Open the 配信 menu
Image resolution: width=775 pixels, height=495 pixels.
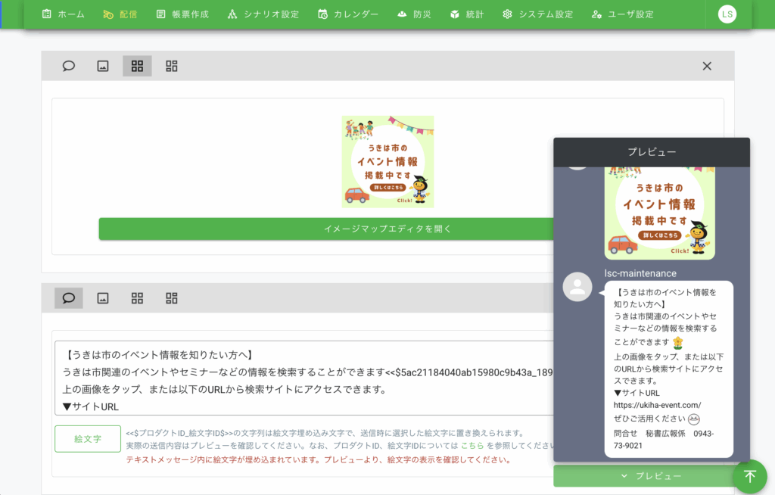coord(120,14)
